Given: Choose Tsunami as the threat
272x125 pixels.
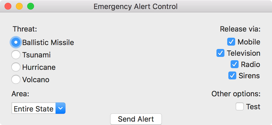Looking at the screenshot, I should pos(16,55).
